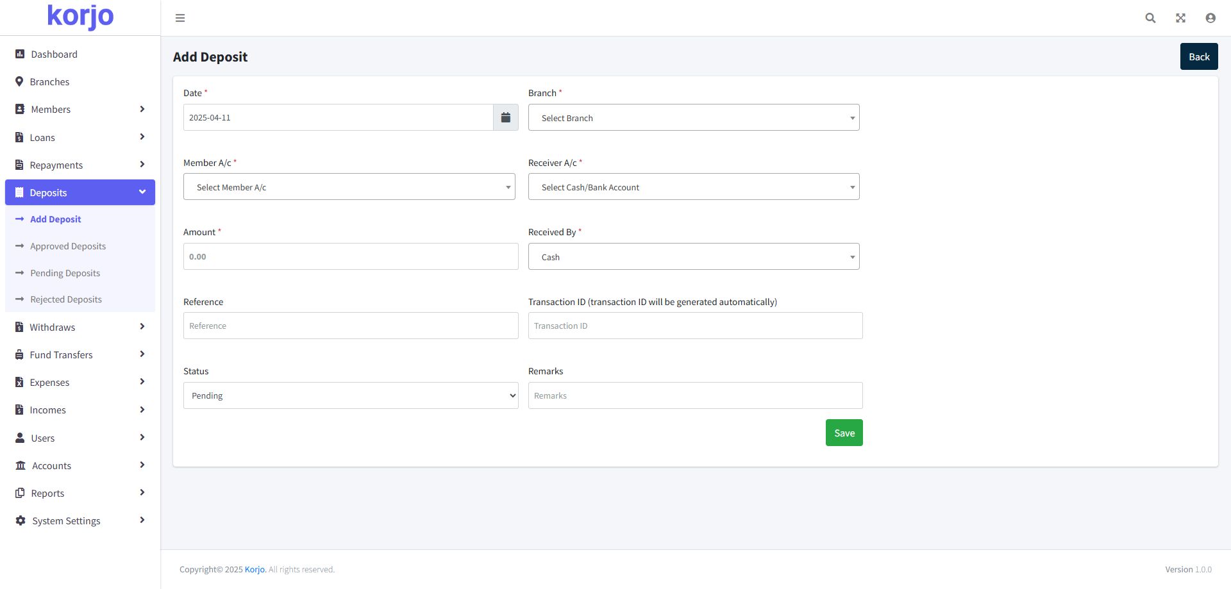Screen dimensions: 1231x589
Task: Click the Branches location pin icon
Action: 19,82
